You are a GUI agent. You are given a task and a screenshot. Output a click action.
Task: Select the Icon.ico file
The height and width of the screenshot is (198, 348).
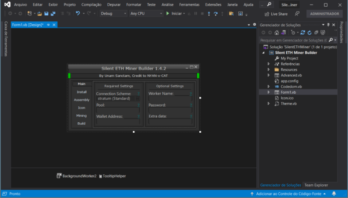[x=287, y=98]
